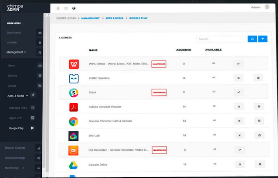Click the APPS & MEDIA breadcrumb link
278x178 pixels.
click(115, 18)
